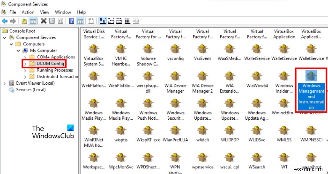328x174 pixels.
Task: Click the Delete X toolbar icon
Action: pos(44,21)
